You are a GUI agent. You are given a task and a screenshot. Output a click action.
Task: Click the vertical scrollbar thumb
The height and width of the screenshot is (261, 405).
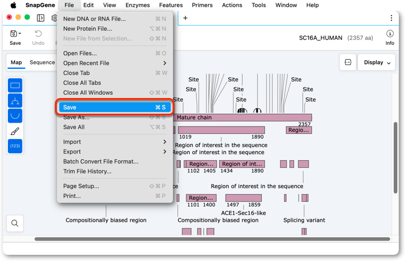(395, 157)
